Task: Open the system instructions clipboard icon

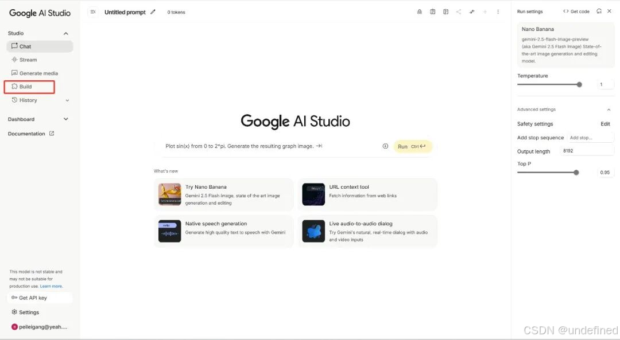Action: coord(433,12)
